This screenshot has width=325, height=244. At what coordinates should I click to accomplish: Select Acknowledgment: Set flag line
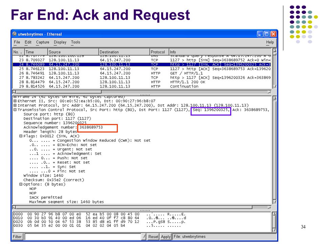coord(65,154)
